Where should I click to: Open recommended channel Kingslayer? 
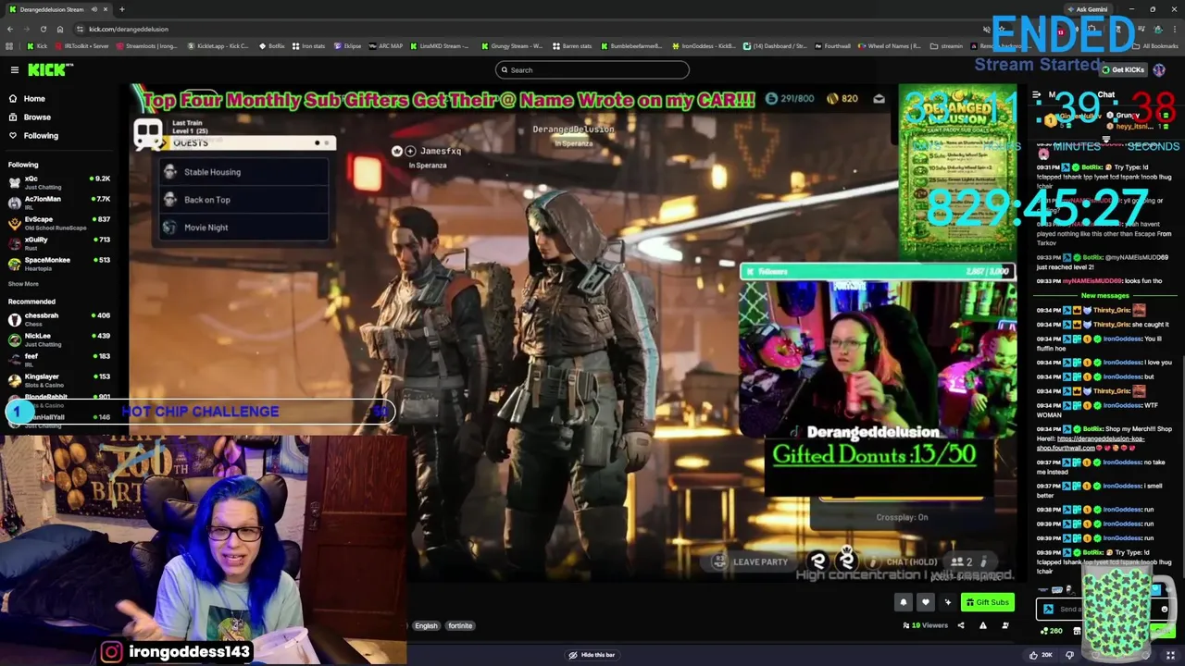60,380
